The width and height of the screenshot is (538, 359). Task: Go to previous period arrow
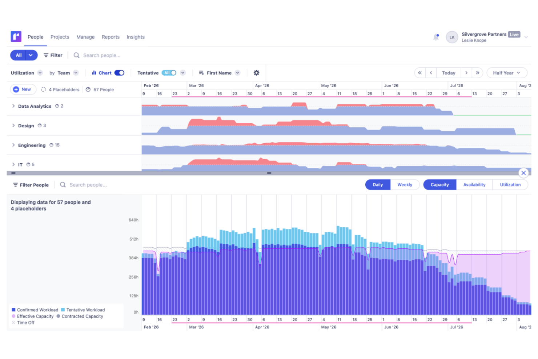pos(431,73)
